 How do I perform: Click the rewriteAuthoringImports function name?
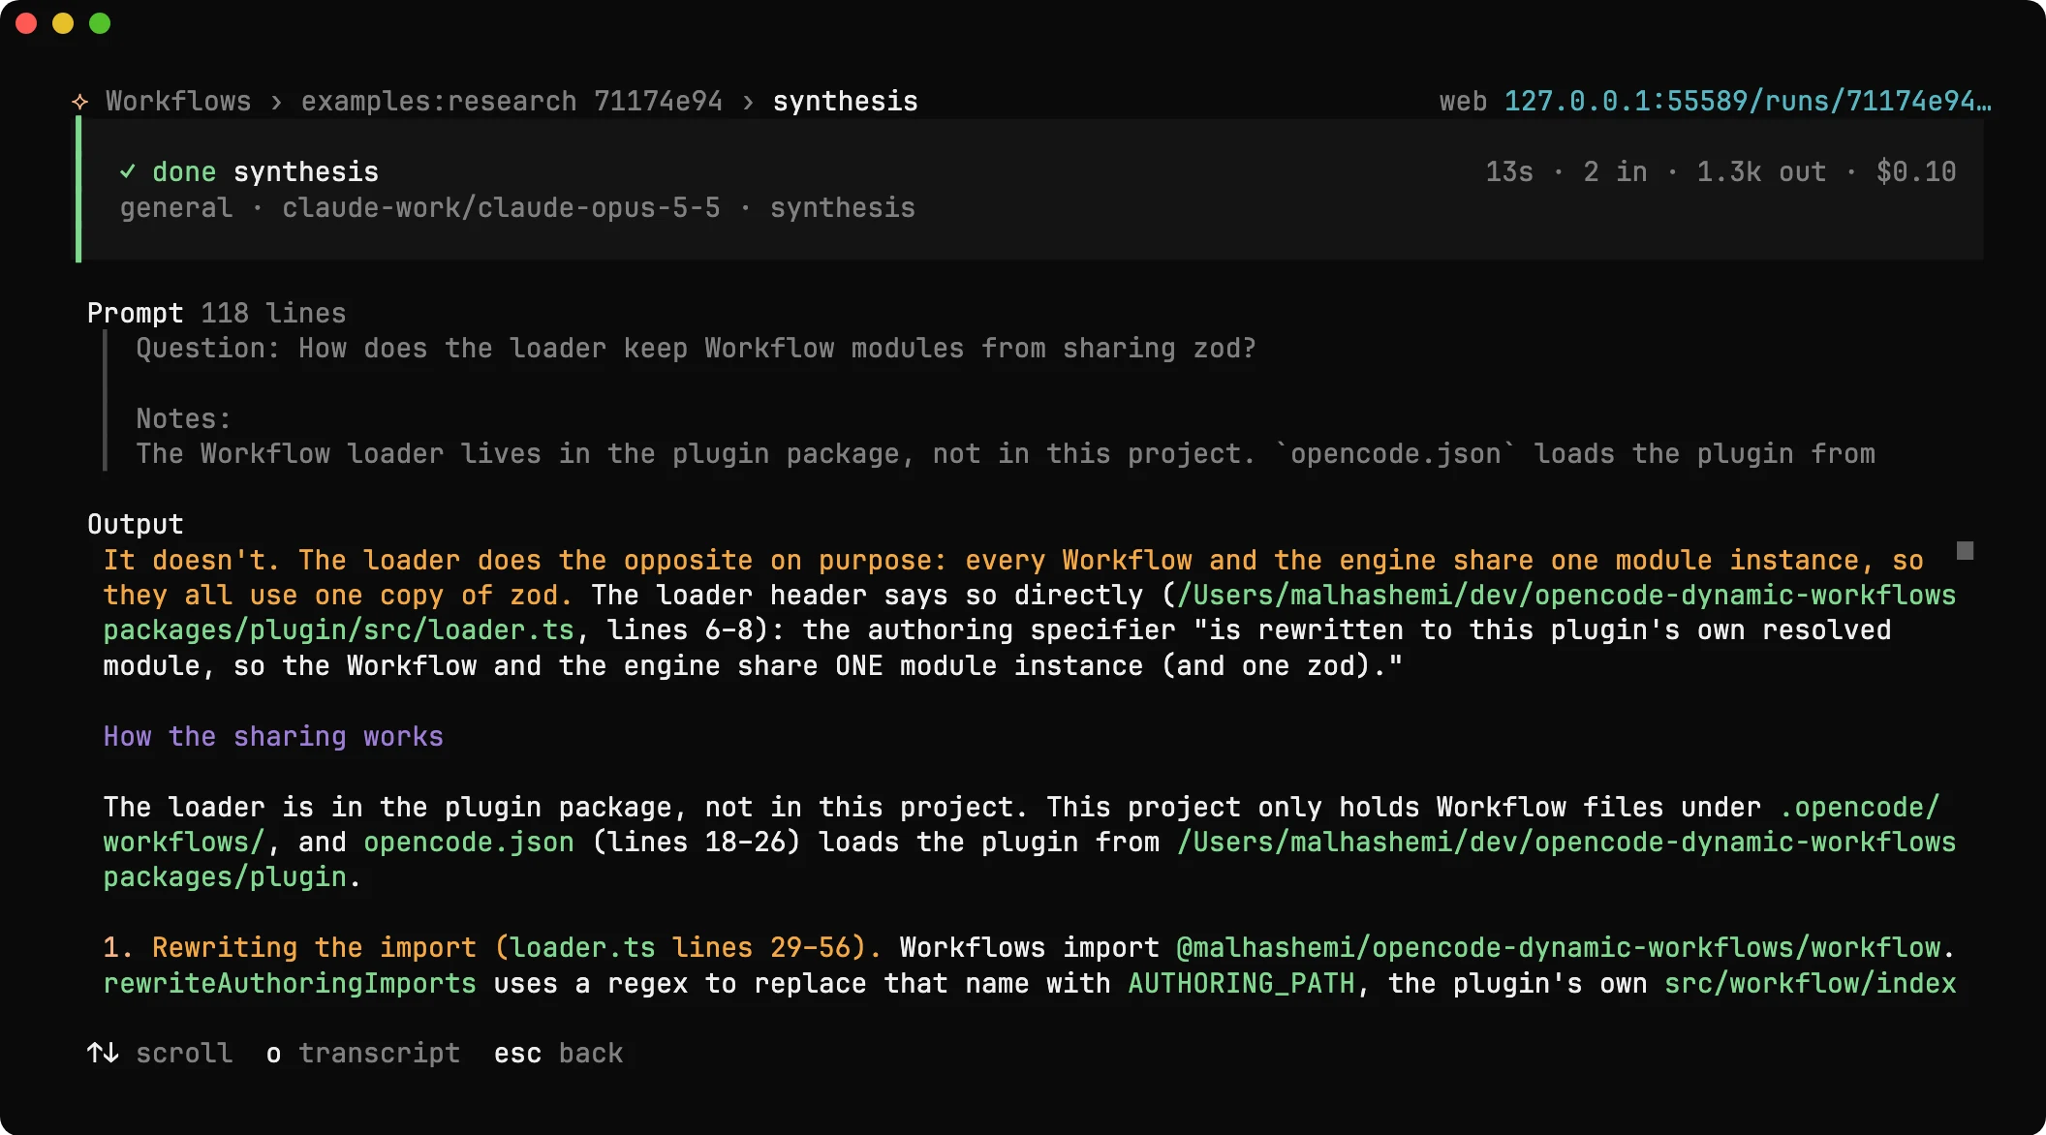[x=290, y=984]
